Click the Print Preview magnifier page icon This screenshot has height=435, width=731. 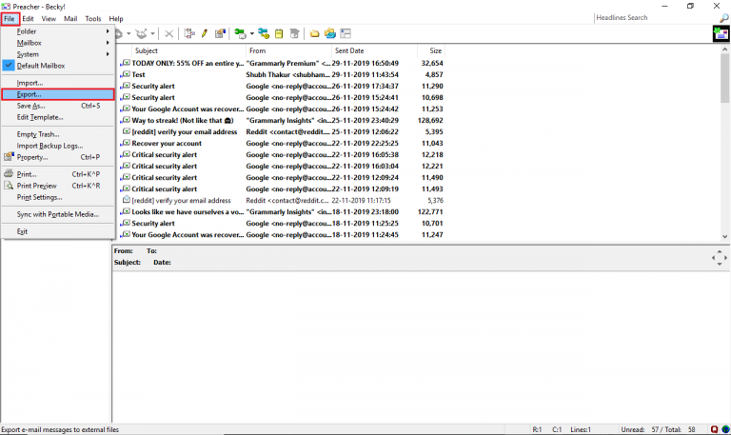click(9, 185)
